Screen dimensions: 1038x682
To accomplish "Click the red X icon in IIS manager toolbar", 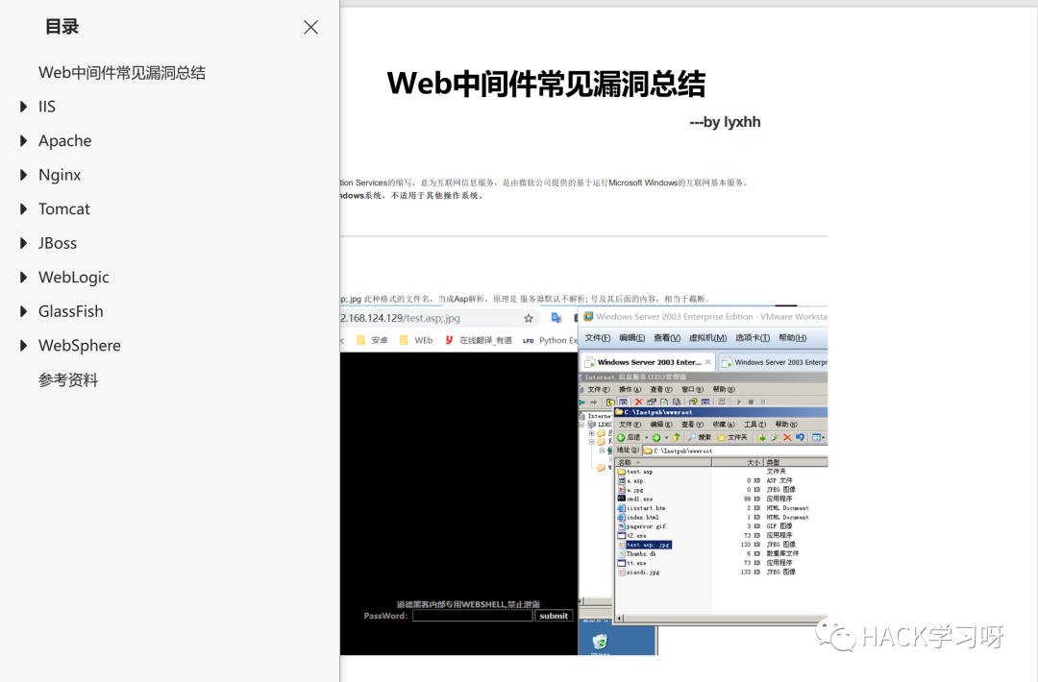I will 639,402.
